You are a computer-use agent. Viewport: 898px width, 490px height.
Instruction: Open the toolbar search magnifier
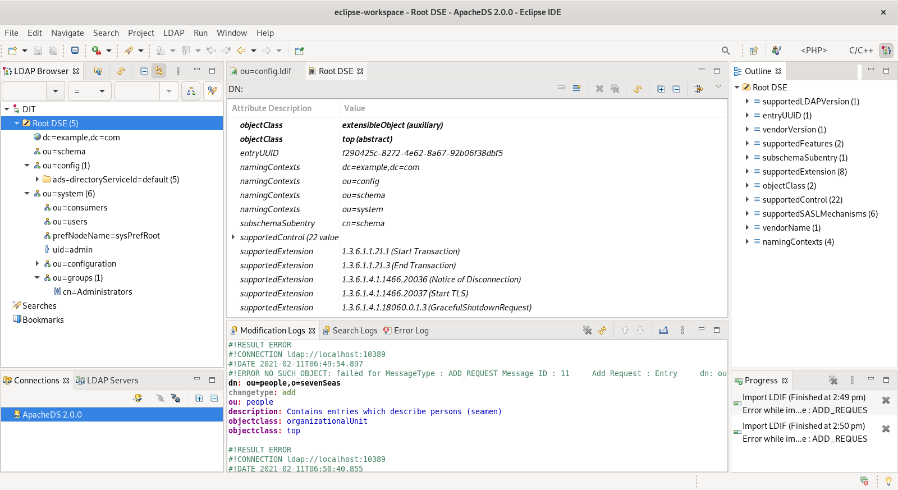click(725, 51)
